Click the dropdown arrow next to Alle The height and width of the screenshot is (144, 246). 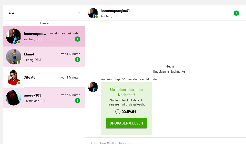(79, 13)
